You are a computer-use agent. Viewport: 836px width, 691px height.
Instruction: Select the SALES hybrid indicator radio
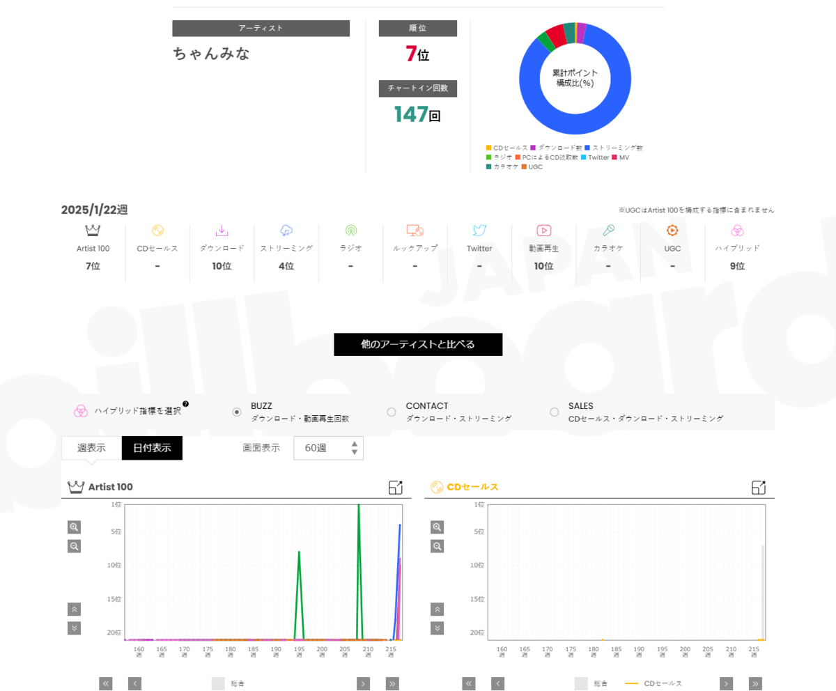(555, 412)
